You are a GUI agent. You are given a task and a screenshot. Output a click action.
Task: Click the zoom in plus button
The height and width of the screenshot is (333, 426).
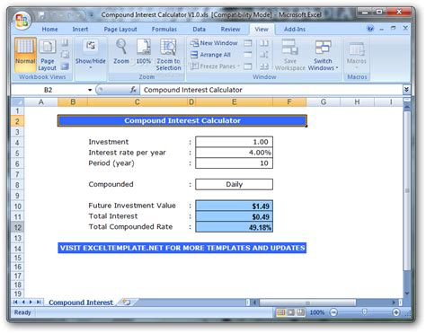click(396, 312)
